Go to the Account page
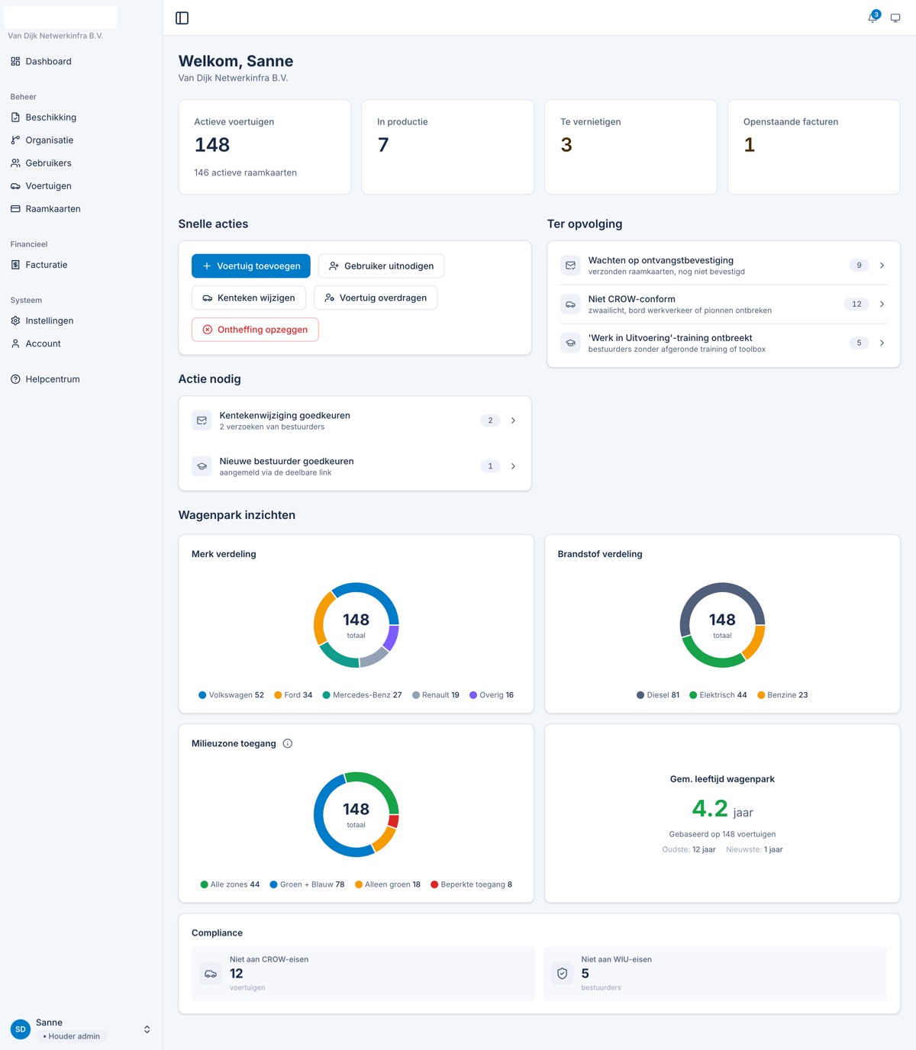The image size is (916, 1050). [81, 344]
